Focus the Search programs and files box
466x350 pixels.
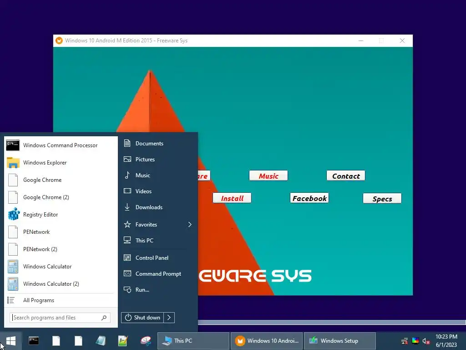(60, 318)
